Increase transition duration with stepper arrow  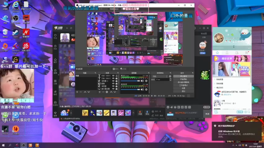pyautogui.click(x=170, y=79)
